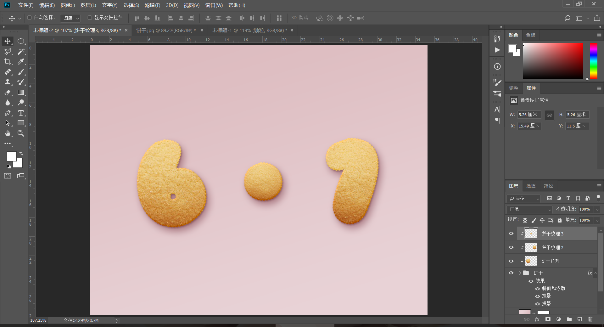Toggle visibility of 斜面和浮雕 effect
The width and height of the screenshot is (604, 327).
coord(538,289)
